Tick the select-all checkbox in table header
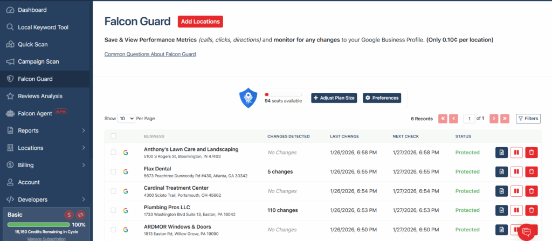 (x=113, y=136)
